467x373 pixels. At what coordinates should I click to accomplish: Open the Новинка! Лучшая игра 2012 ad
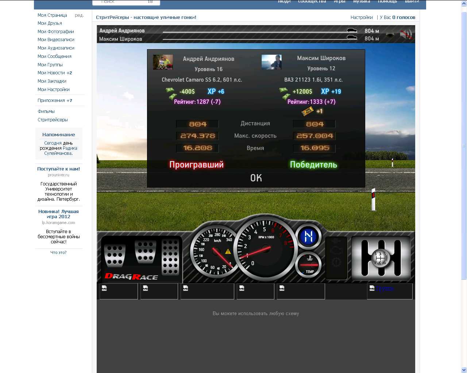58,214
